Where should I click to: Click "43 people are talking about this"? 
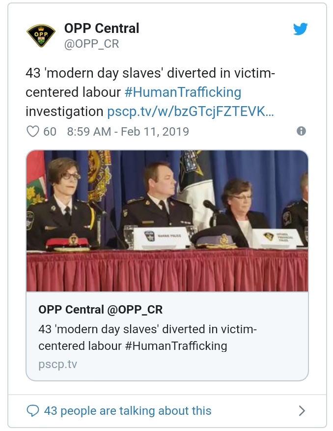(128, 411)
